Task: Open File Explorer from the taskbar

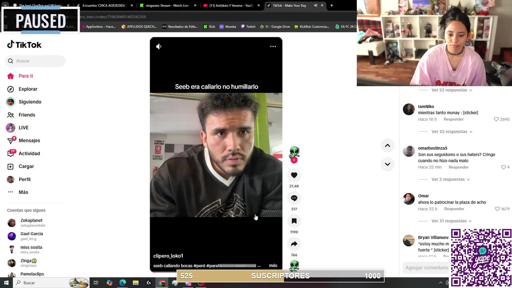Action: click(136, 282)
